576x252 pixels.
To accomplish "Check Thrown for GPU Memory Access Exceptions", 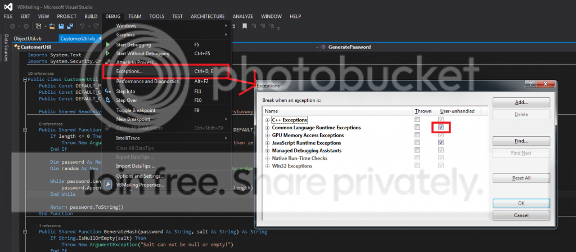I will tap(417, 135).
